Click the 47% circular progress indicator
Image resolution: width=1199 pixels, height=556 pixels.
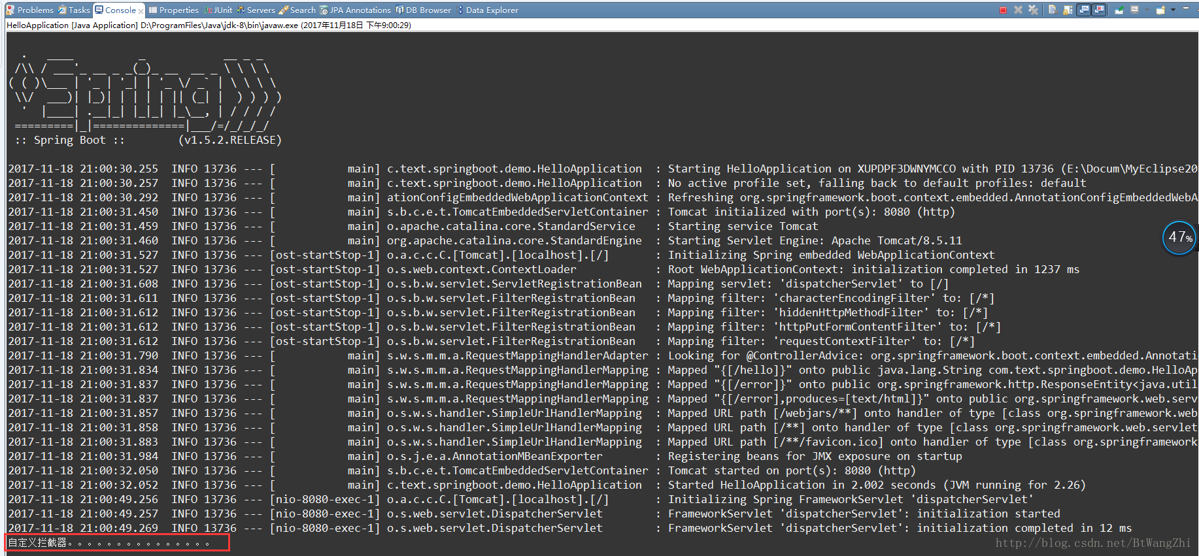1179,238
